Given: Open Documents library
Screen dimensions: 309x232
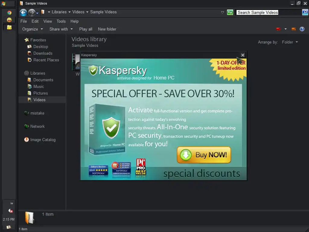Looking at the screenshot, I should click(x=43, y=80).
